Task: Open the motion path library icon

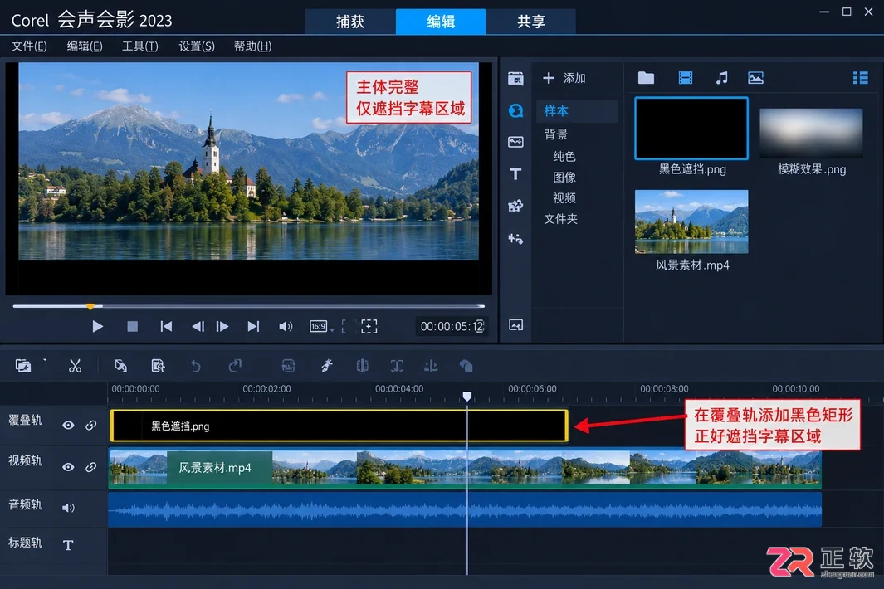Action: pyautogui.click(x=515, y=238)
